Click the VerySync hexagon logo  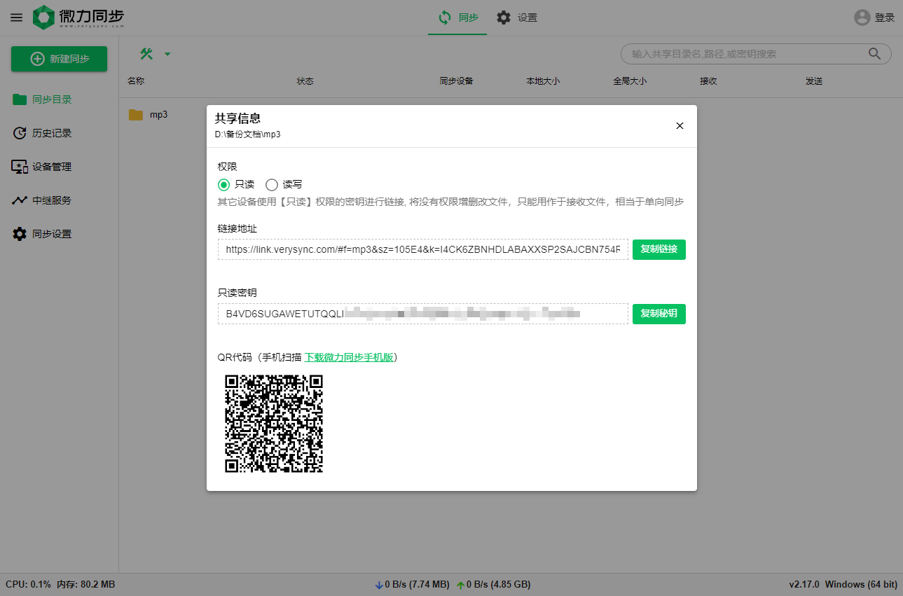pos(43,18)
